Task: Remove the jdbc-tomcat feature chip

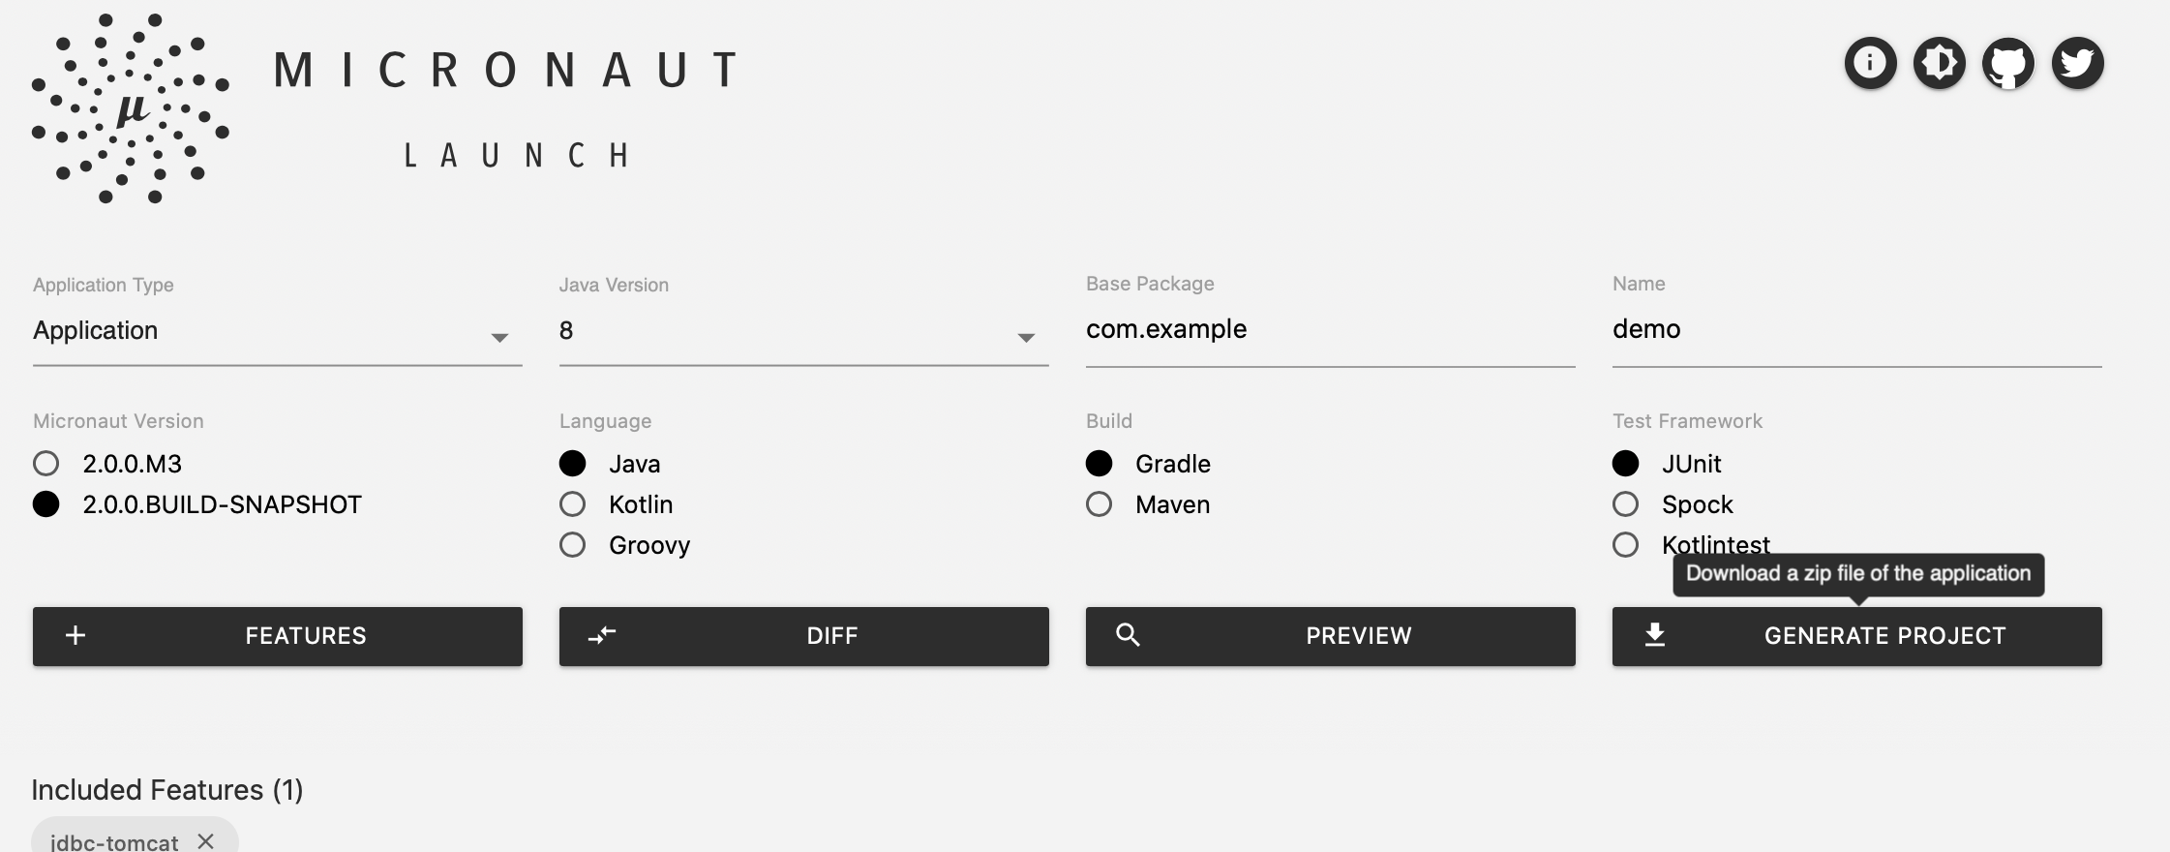Action: click(x=204, y=841)
